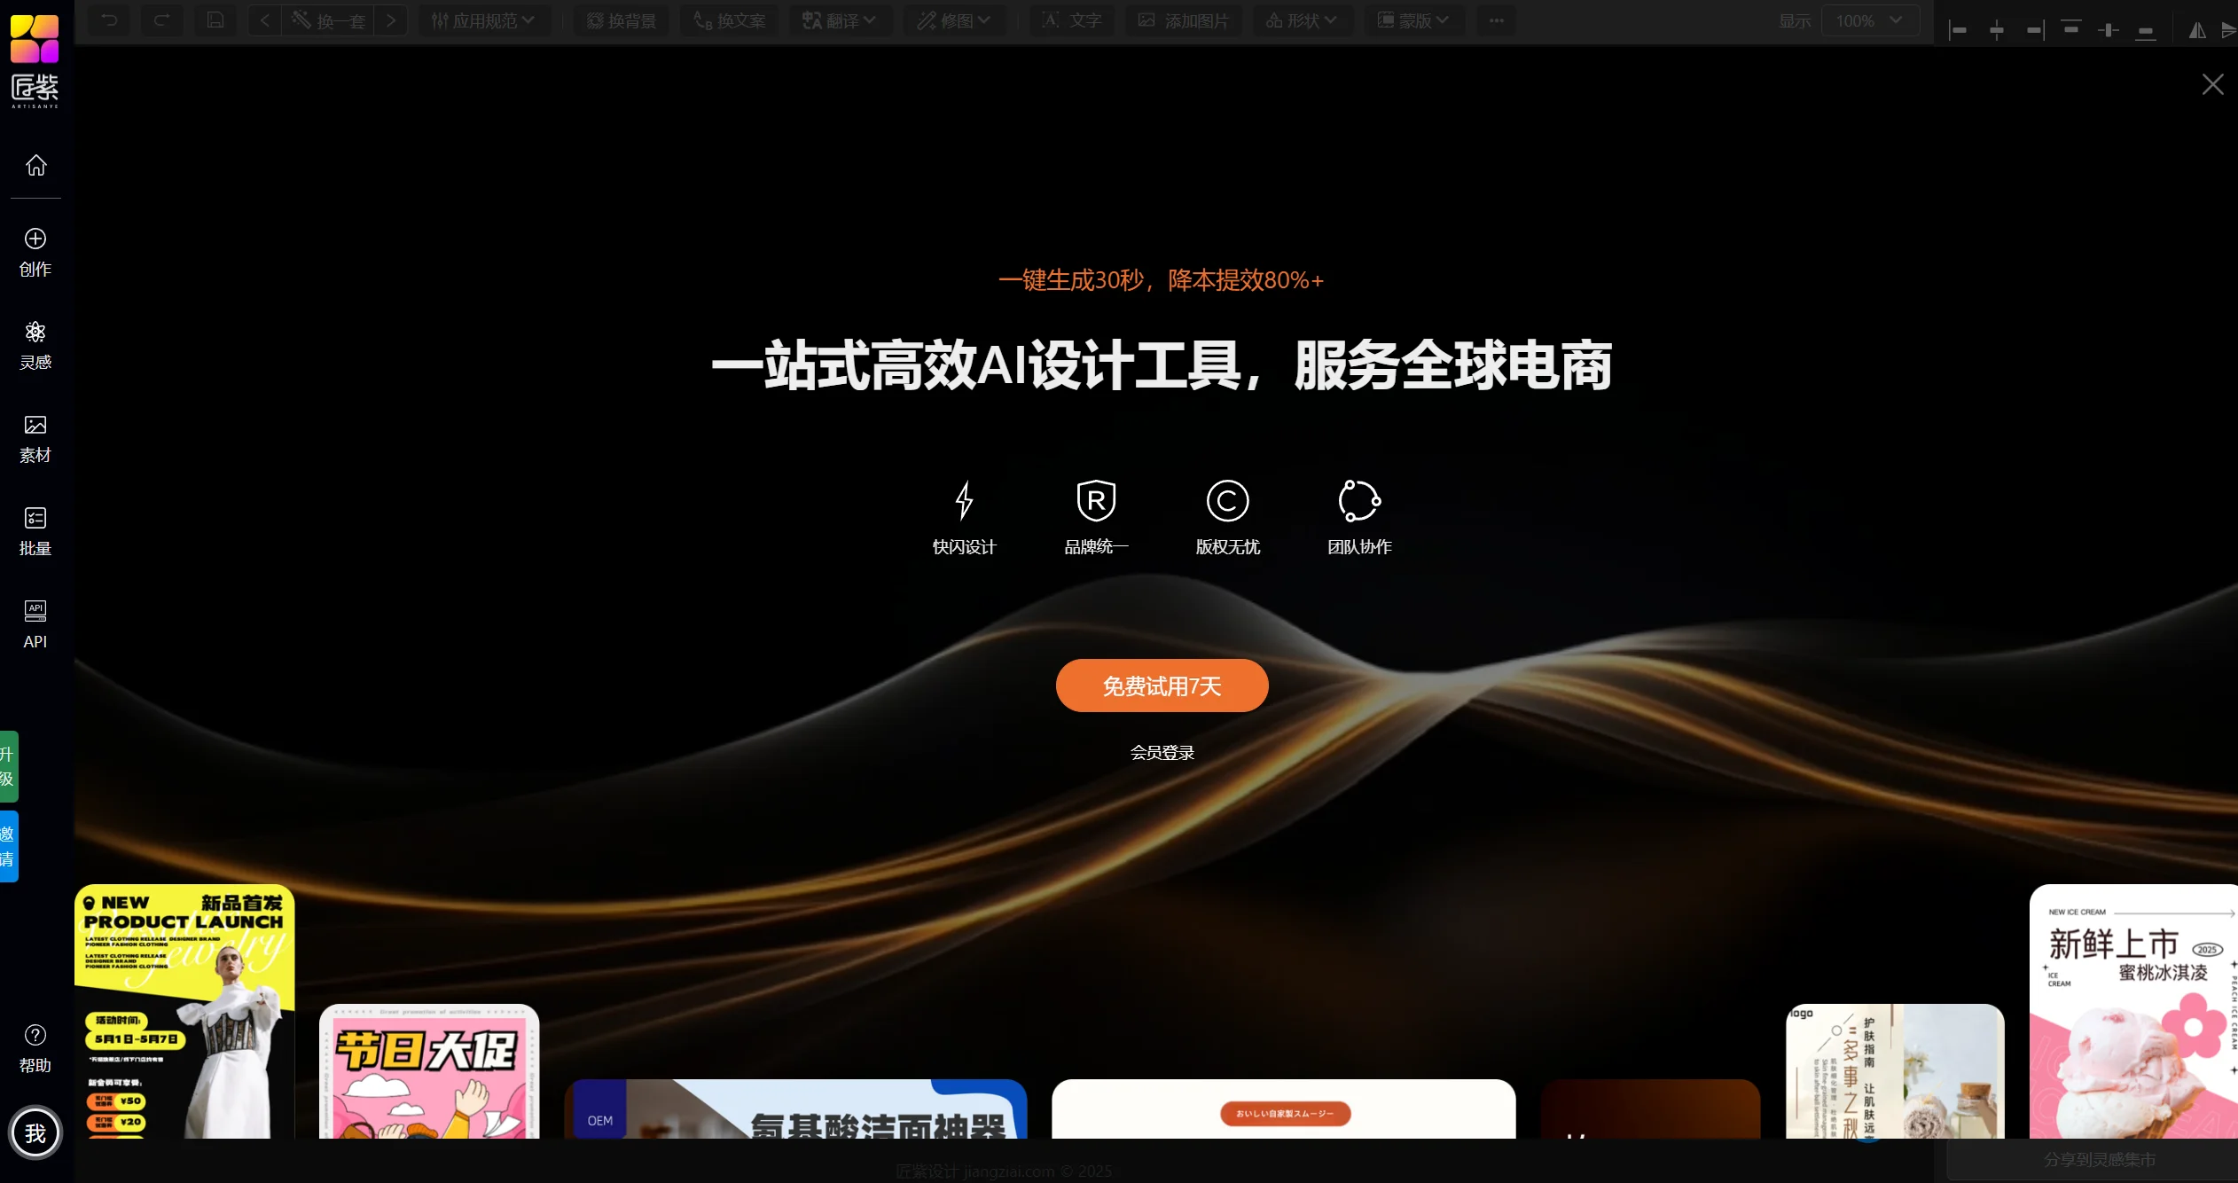This screenshot has height=1183, width=2238.
Task: Click the blue 邀请 invite tab
Action: pyautogui.click(x=8, y=846)
